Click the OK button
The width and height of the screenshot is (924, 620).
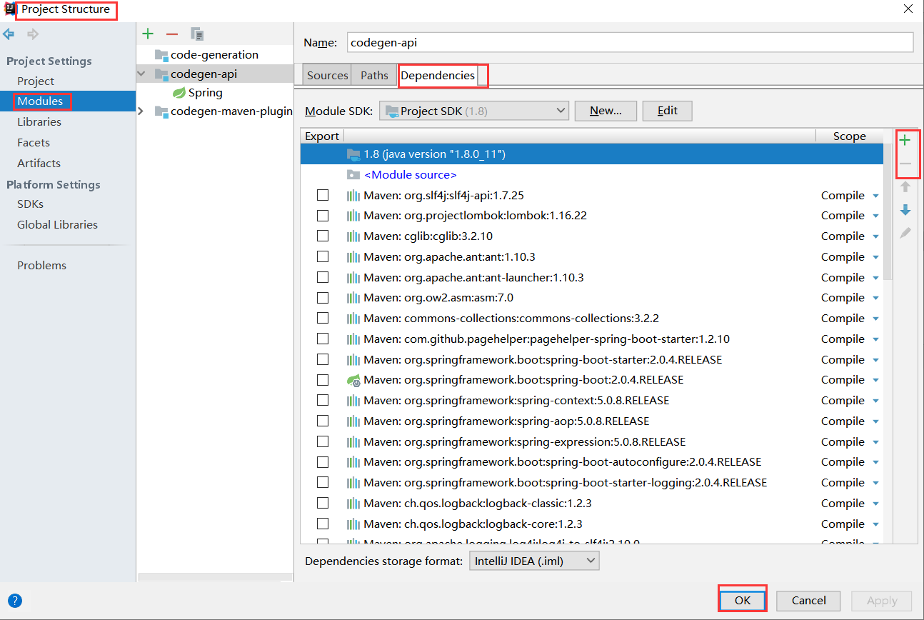coord(743,601)
